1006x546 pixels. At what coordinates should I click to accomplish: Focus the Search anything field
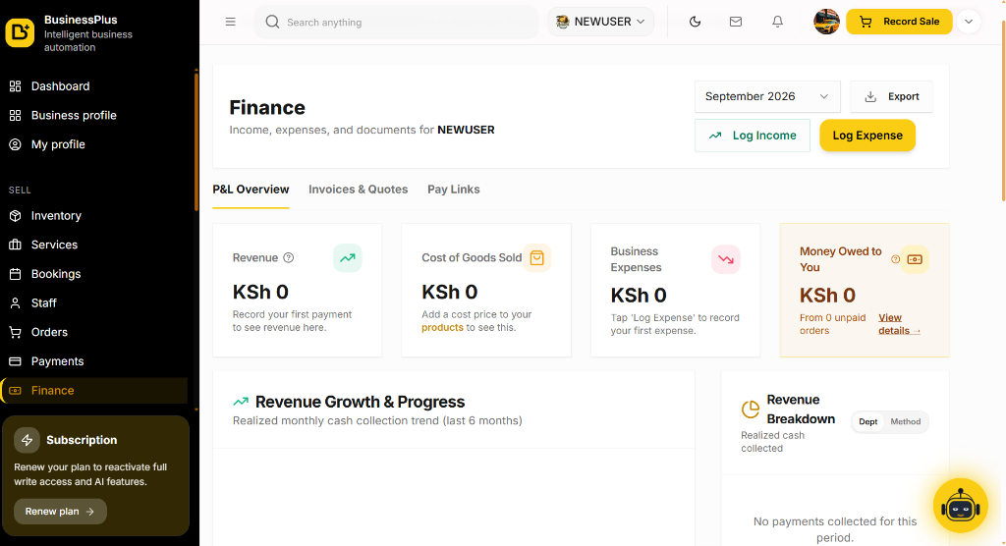[x=397, y=22]
